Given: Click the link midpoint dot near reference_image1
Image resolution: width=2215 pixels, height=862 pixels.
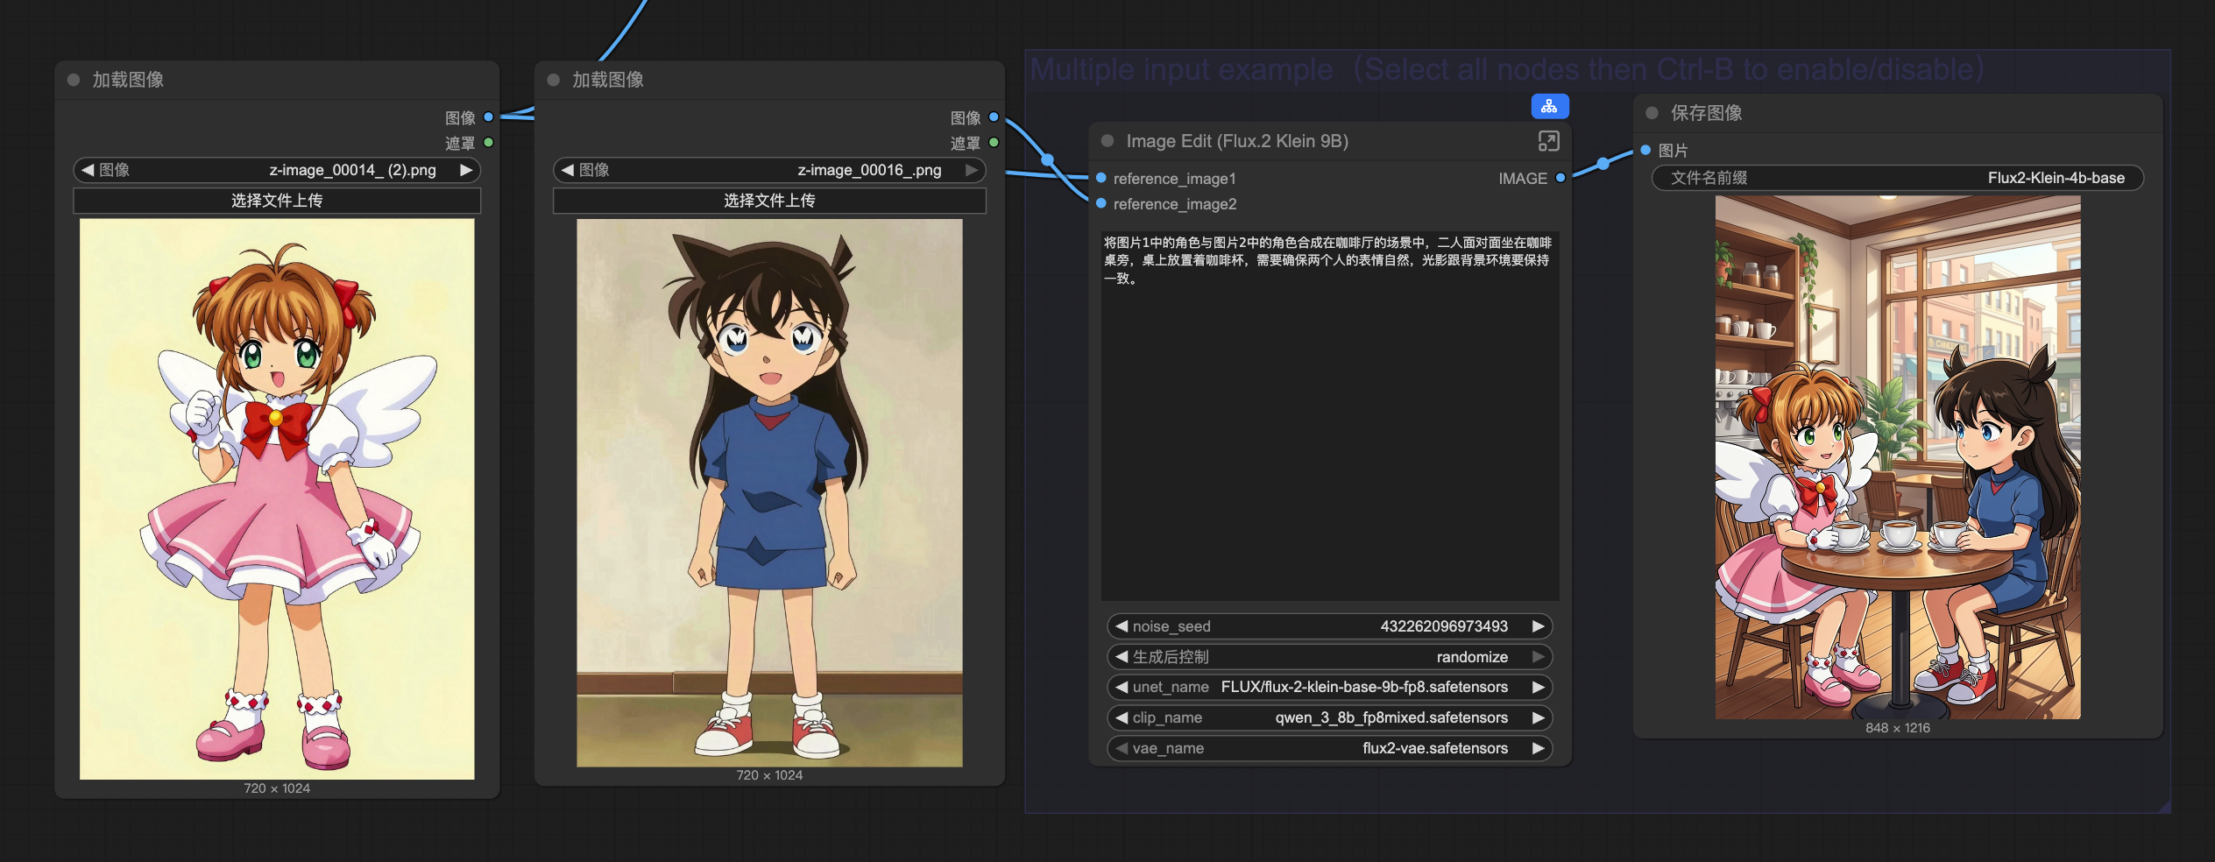Looking at the screenshot, I should 1048,160.
